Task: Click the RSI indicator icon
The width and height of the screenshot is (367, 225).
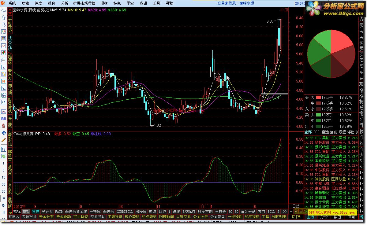Action: pos(3,119)
